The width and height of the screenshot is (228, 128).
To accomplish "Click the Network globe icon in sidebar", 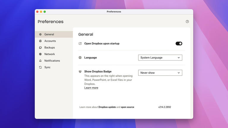I will [x=40, y=54].
